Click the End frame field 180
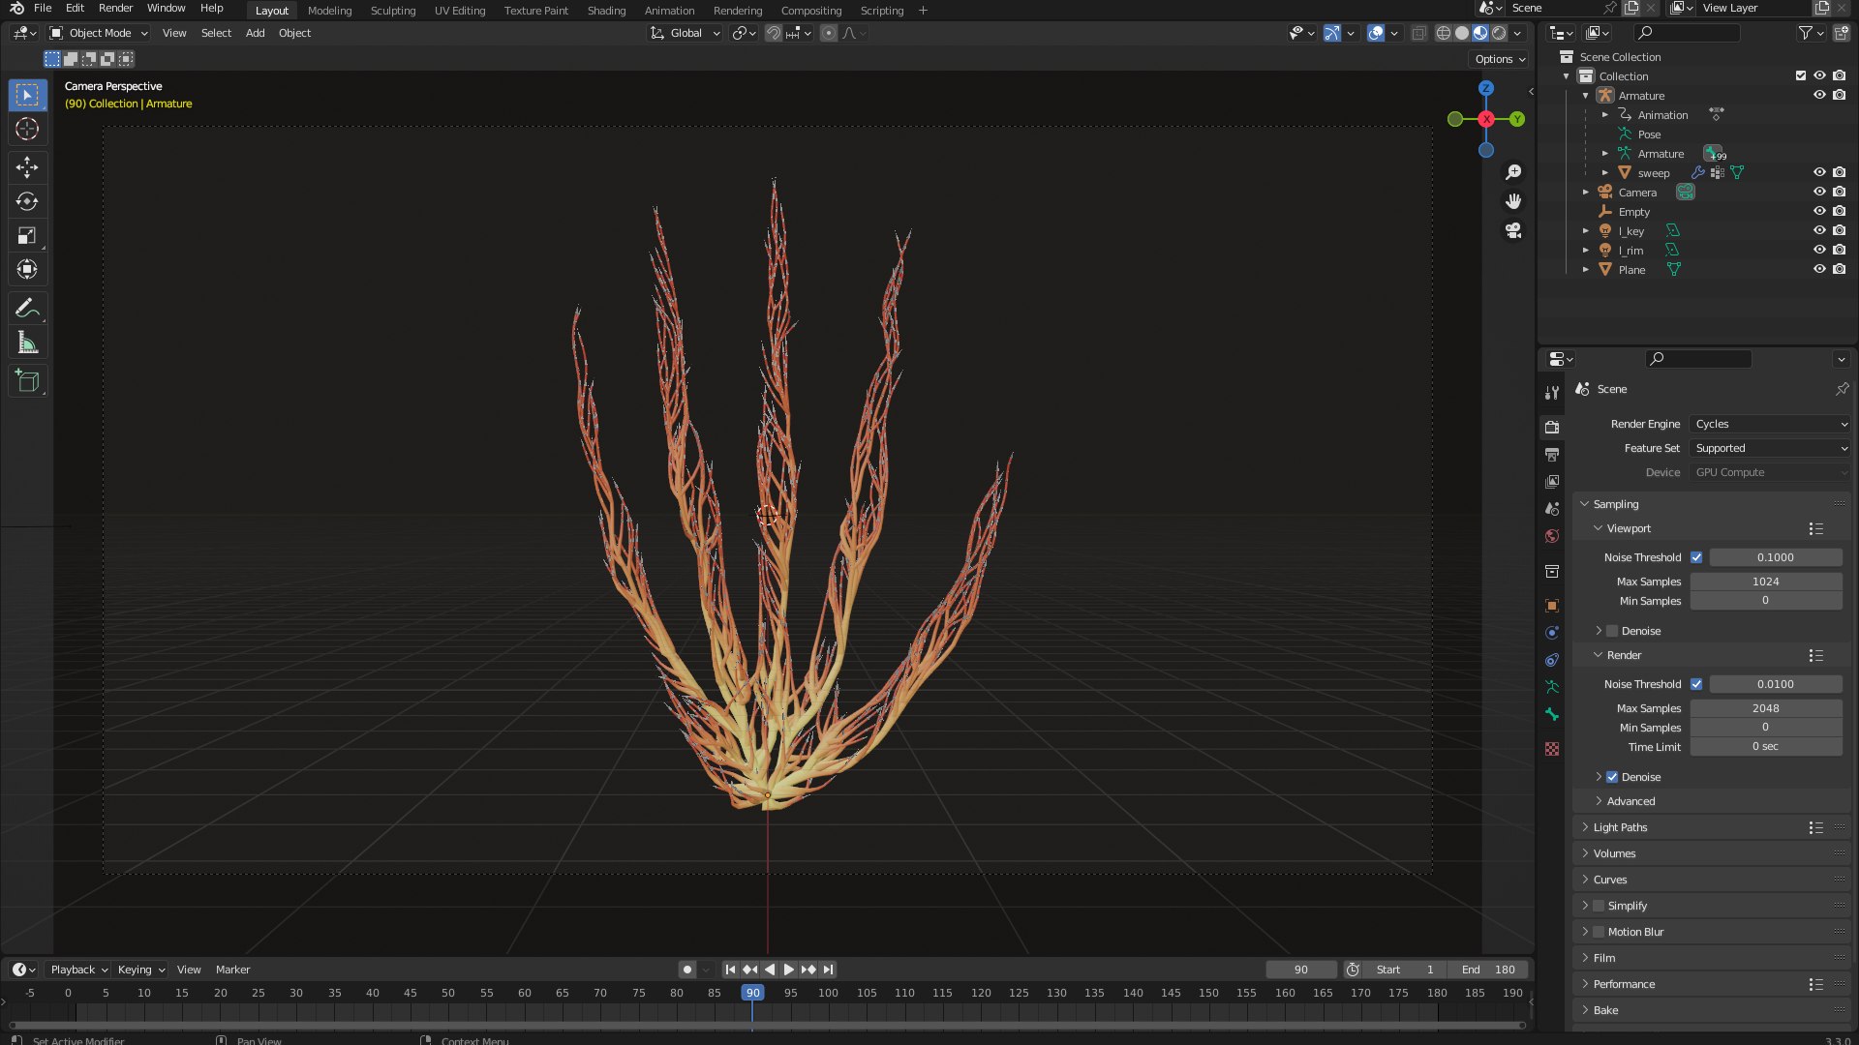Viewport: 1859px width, 1045px height. point(1488,970)
